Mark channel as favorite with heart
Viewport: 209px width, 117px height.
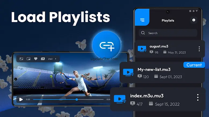click(36, 58)
